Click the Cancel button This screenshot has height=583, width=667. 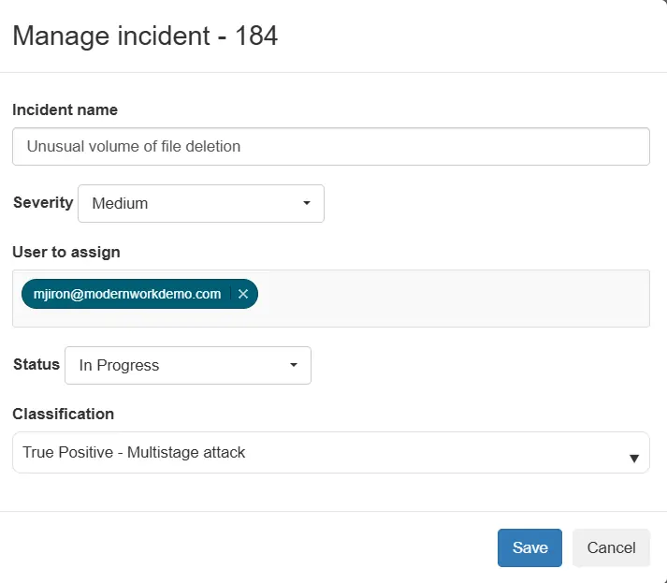click(611, 547)
